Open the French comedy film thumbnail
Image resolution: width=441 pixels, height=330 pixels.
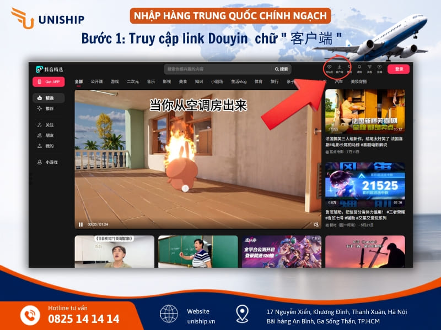(x=365, y=111)
